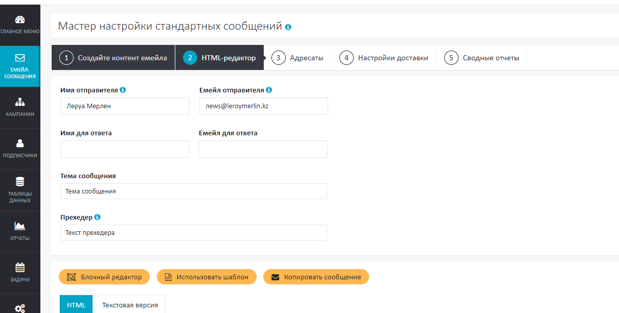Open Подписчики sidebar icon

click(20, 143)
